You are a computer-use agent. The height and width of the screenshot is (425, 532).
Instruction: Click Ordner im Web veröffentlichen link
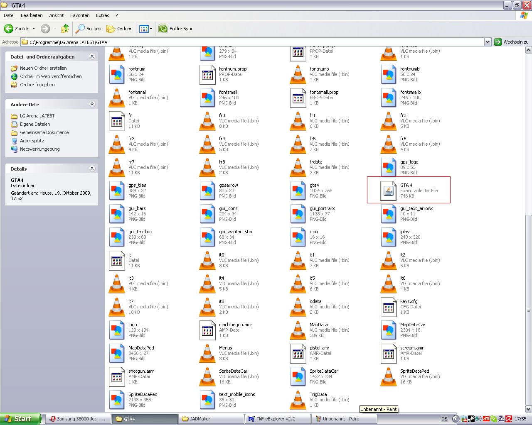[x=51, y=76]
